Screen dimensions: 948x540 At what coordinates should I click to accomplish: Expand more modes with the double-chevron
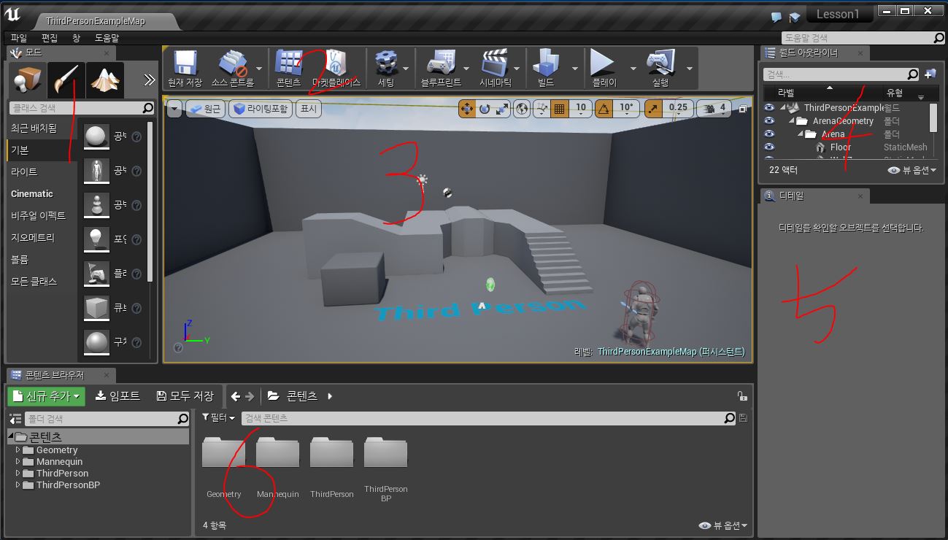149,80
